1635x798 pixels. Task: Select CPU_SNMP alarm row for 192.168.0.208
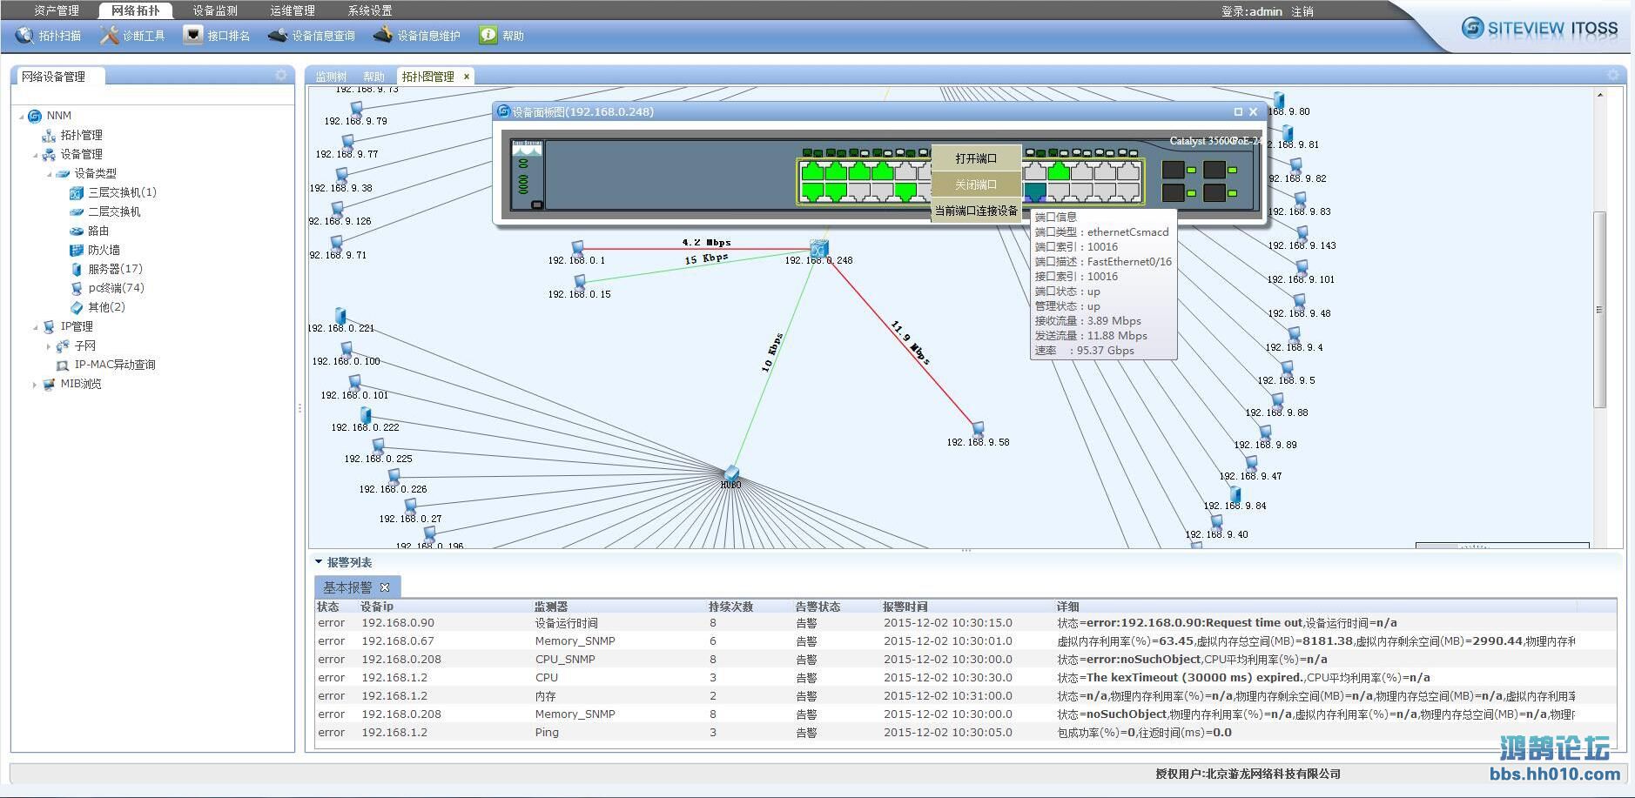pyautogui.click(x=966, y=660)
